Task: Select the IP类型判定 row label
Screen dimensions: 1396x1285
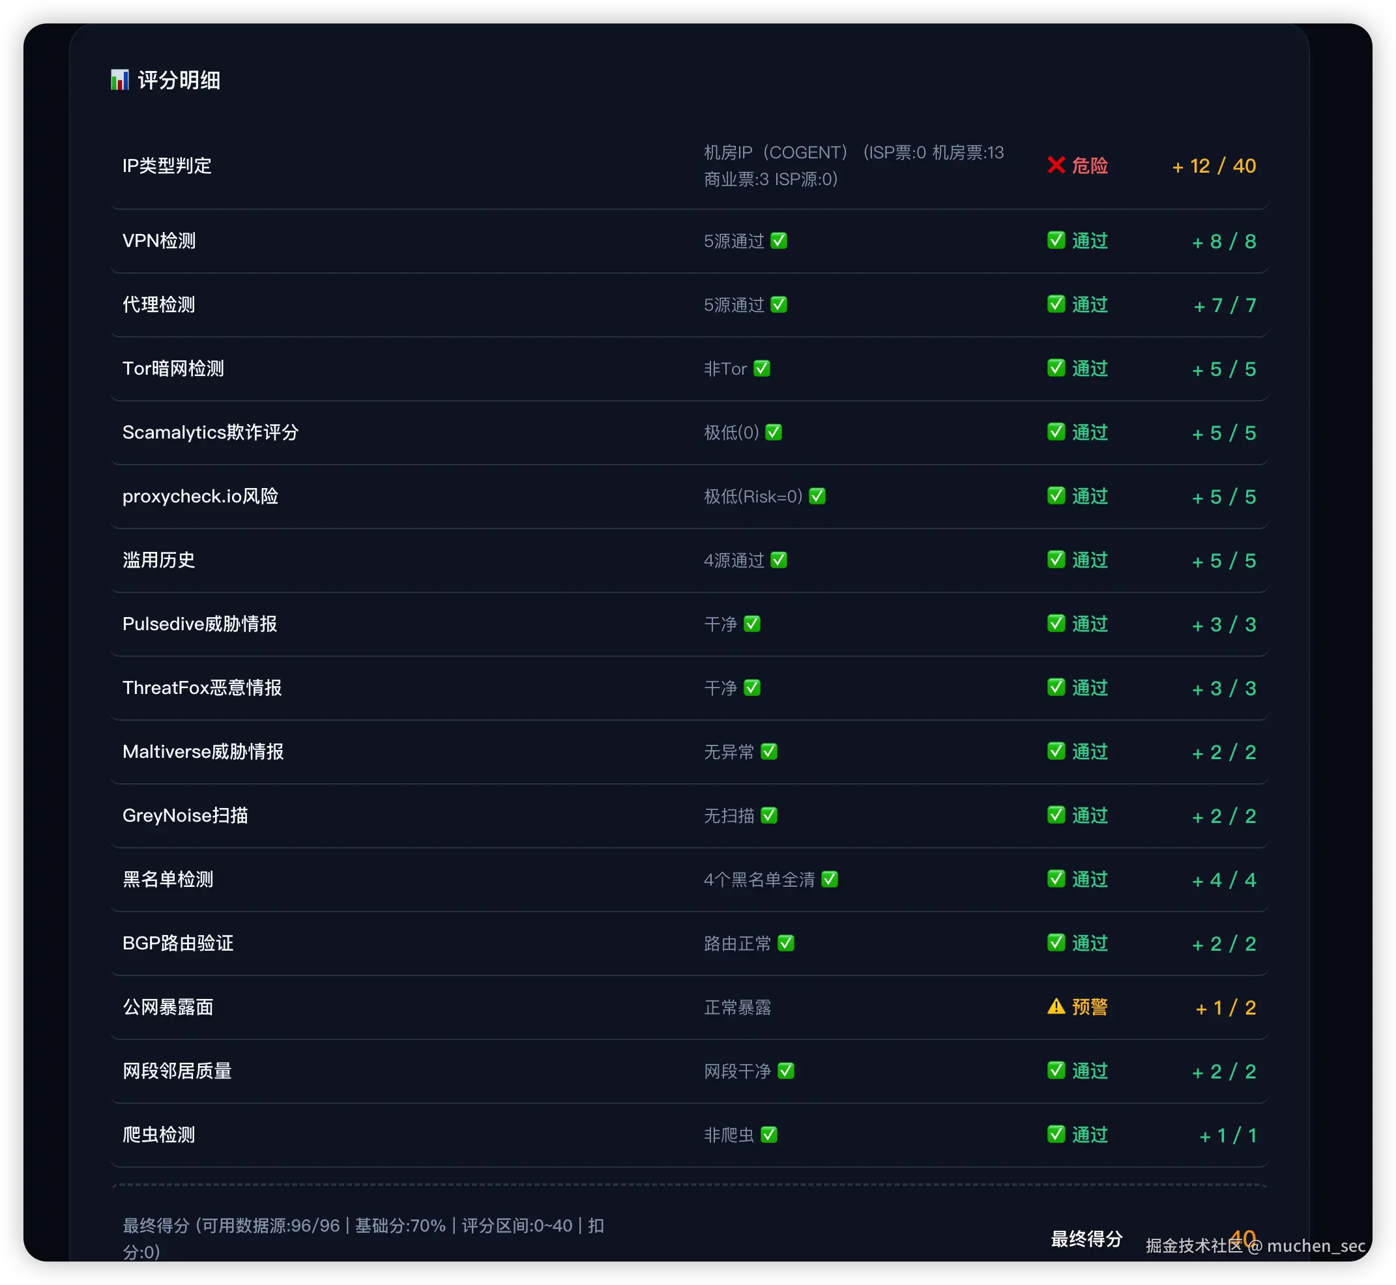Action: 167,166
